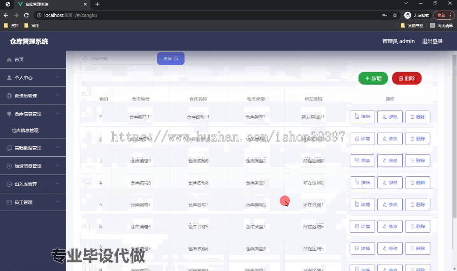Open 详情 for row 仓库编号11

coord(362,117)
